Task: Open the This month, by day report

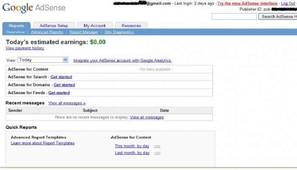Action: click(132, 146)
